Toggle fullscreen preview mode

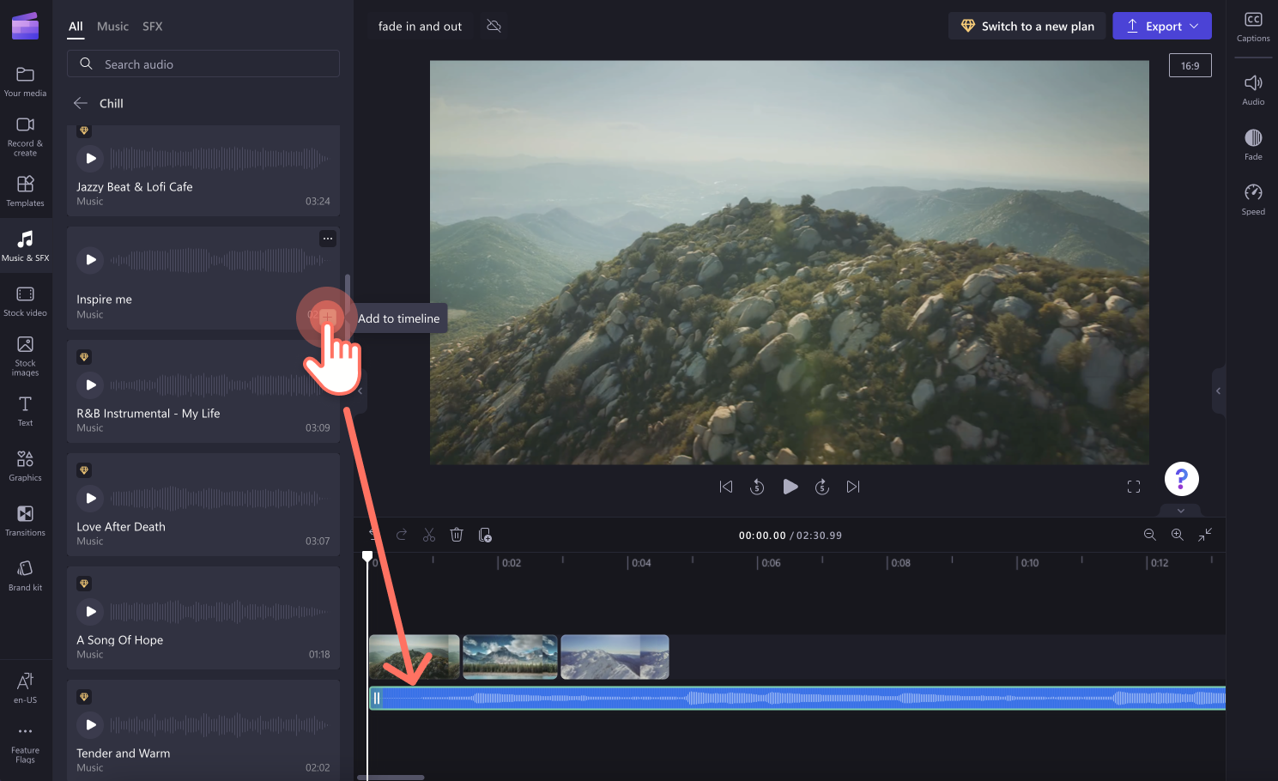coord(1133,487)
